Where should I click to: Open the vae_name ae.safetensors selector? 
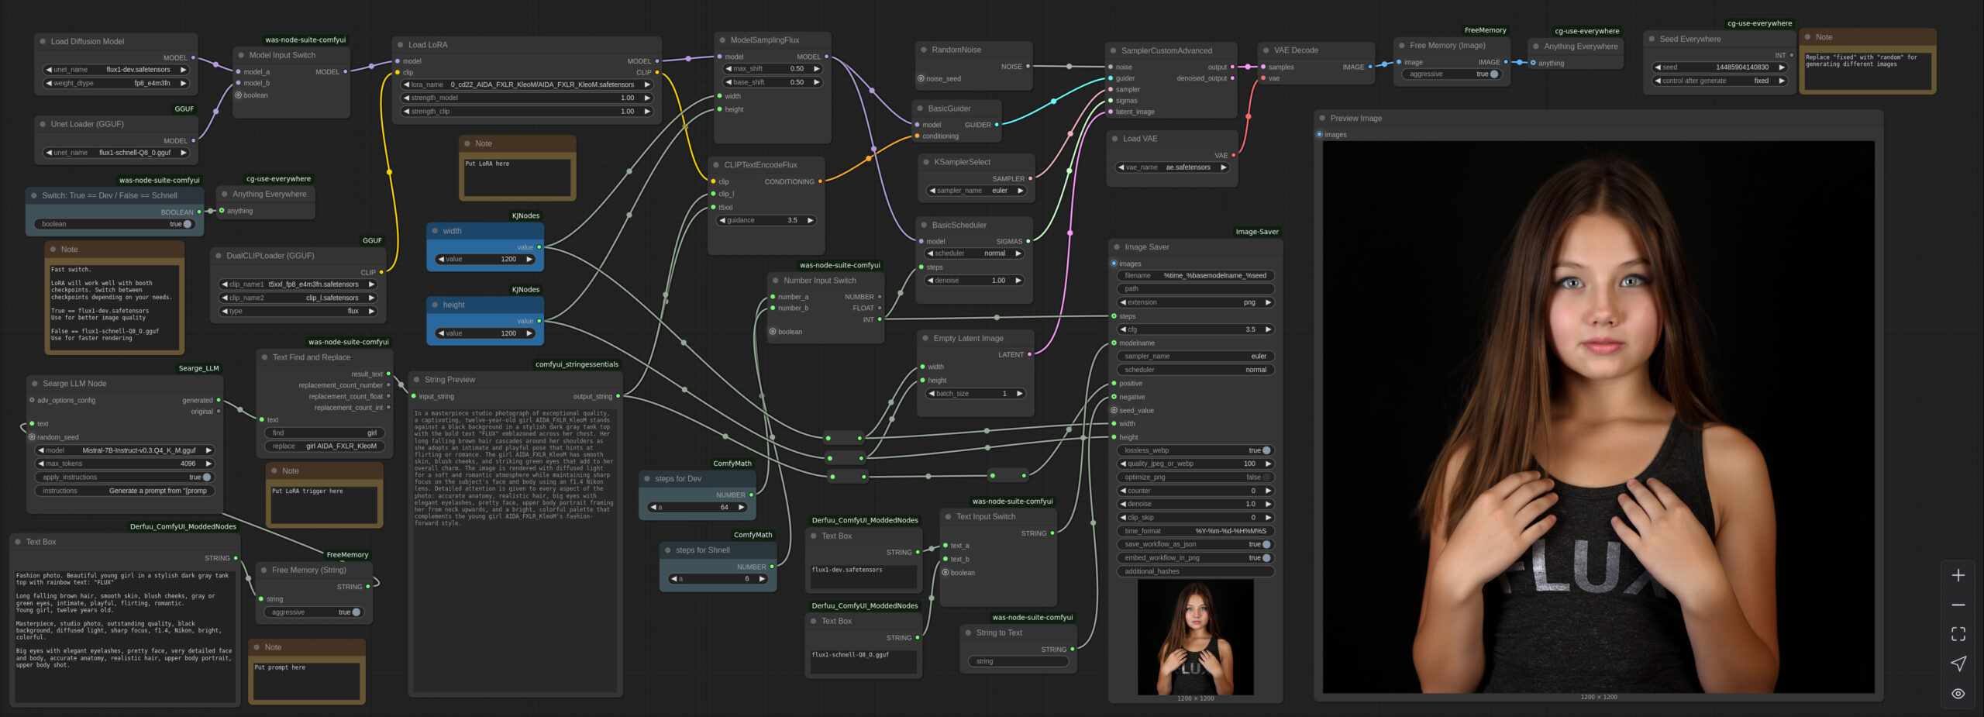1172,167
